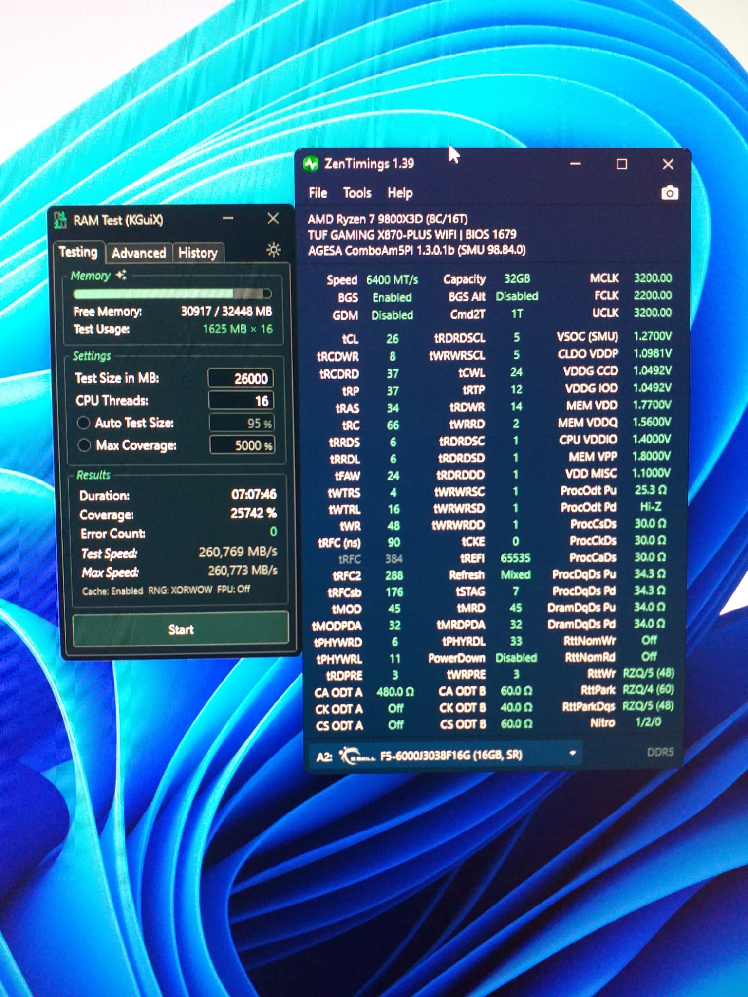Screen dimensions: 748x997
Task: Click the GDM value Disabled
Action: [392, 315]
